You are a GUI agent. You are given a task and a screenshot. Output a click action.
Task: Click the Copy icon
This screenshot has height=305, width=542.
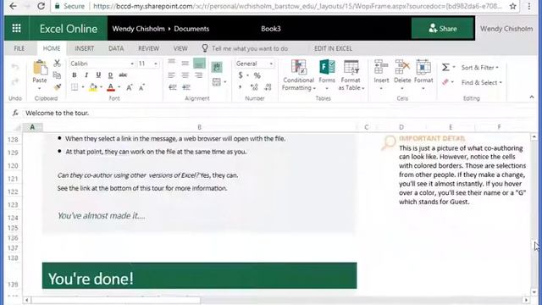tap(57, 75)
